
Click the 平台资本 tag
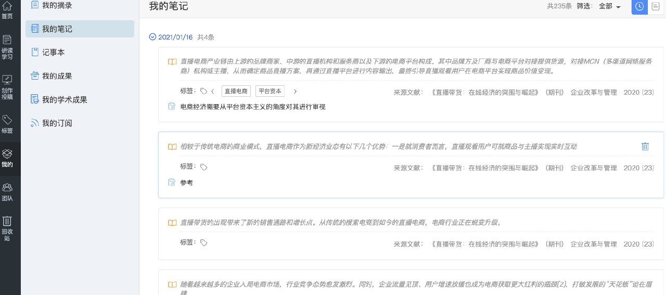point(270,91)
